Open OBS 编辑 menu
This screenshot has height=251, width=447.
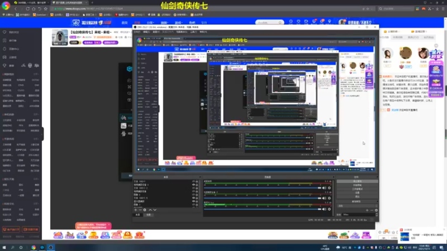[146, 32]
